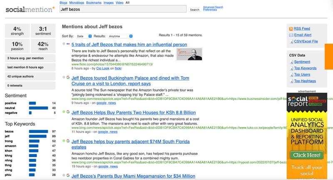Image resolution: width=333 pixels, height=180 pixels.
Task: Click google_news source posted 19 hours ago
Action: point(108,166)
